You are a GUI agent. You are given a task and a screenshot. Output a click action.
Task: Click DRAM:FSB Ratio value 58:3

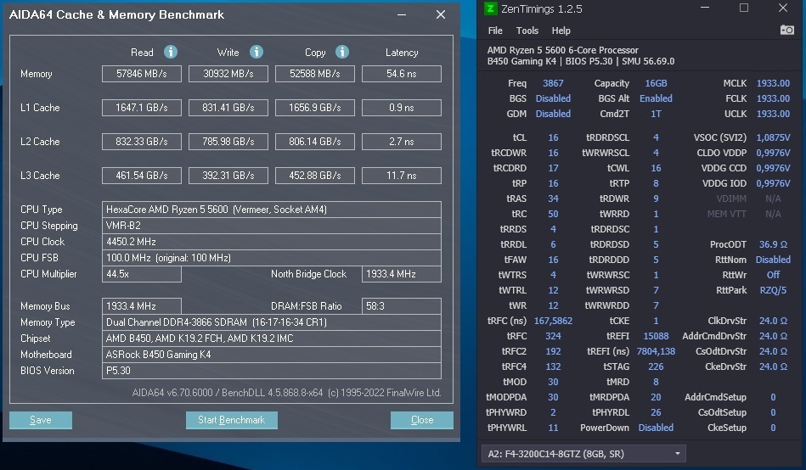point(402,306)
